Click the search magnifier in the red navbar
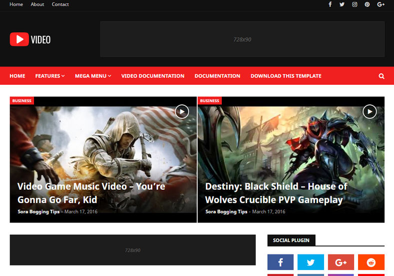Image resolution: width=394 pixels, height=276 pixels. click(x=382, y=76)
